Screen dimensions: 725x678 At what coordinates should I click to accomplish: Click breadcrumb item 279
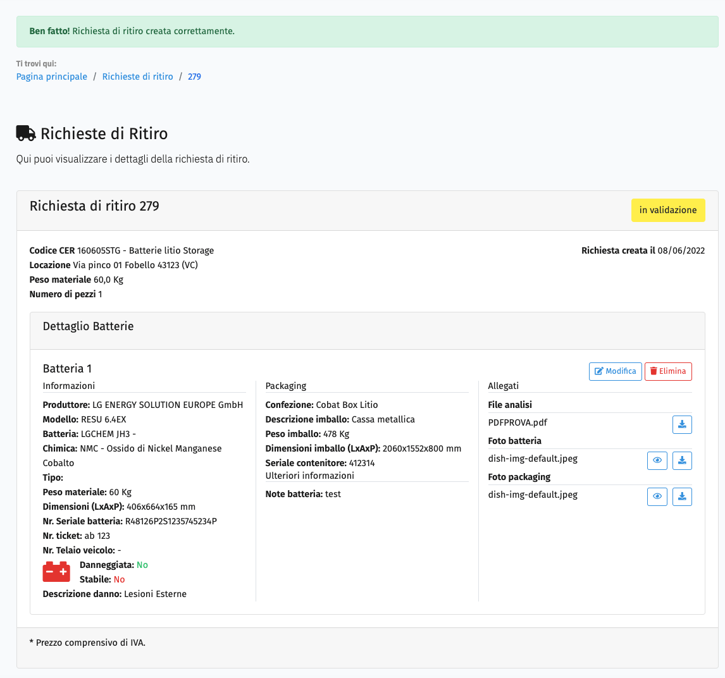coord(194,77)
